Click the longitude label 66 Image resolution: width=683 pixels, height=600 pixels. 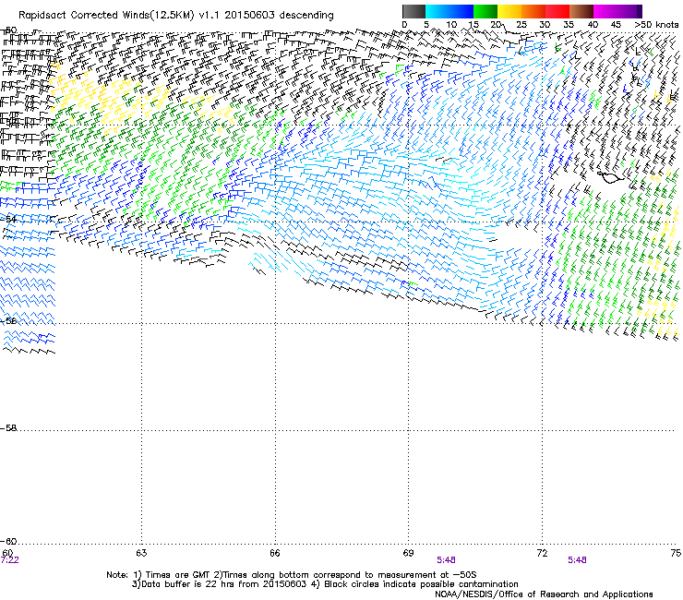point(275,553)
